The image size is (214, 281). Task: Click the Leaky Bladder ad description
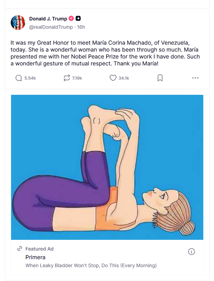pyautogui.click(x=91, y=265)
